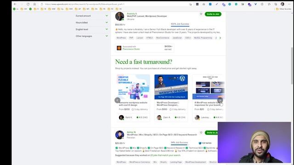Click Akhtar's 94% Job Success bar
The image size is (294, 165).
click(180, 143)
